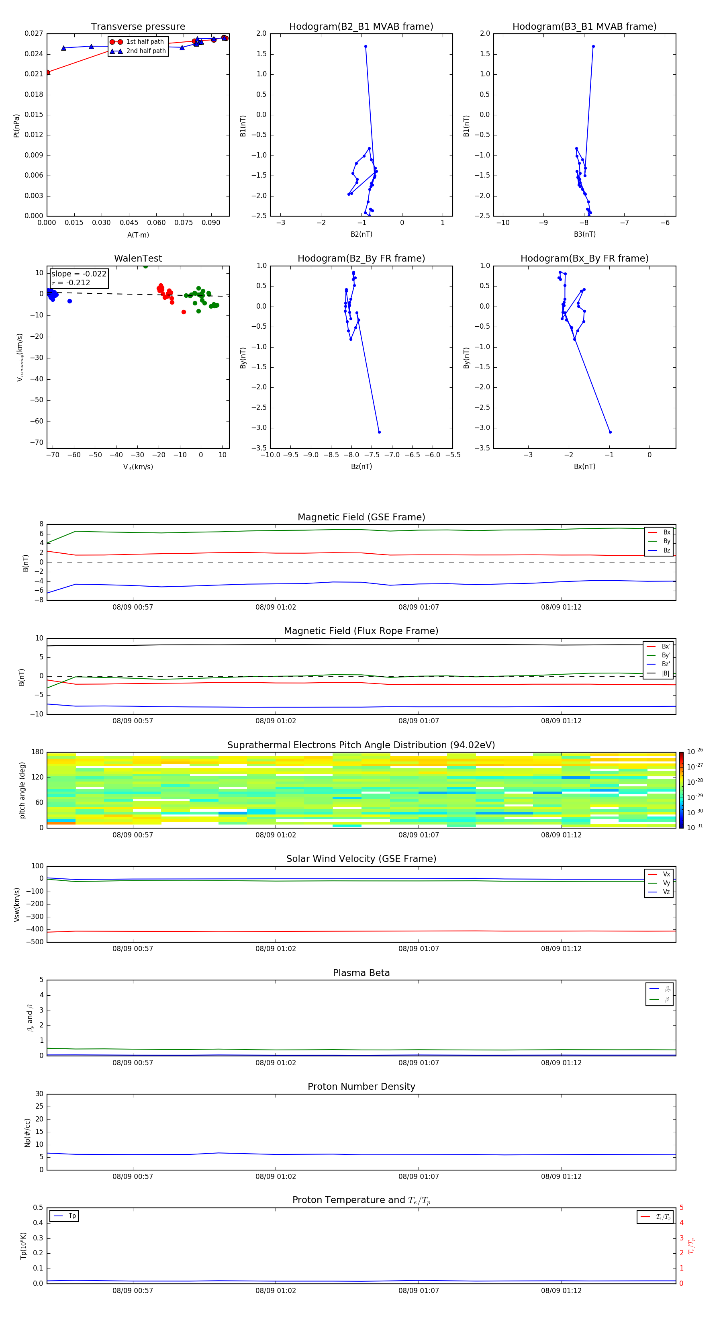
Task: Click the Plasma Beta plot title
Action: coord(361,973)
